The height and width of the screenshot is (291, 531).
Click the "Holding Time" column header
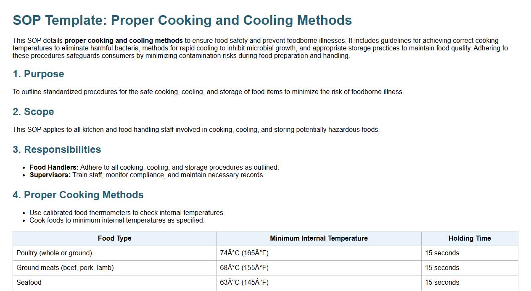pyautogui.click(x=469, y=238)
